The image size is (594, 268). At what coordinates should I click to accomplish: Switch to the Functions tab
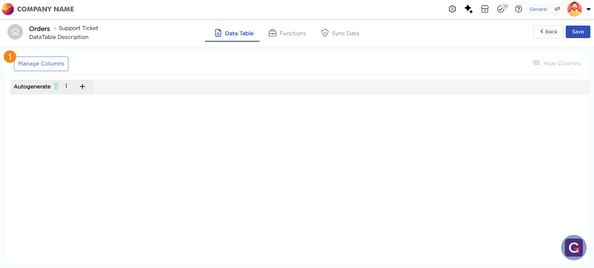tap(287, 33)
